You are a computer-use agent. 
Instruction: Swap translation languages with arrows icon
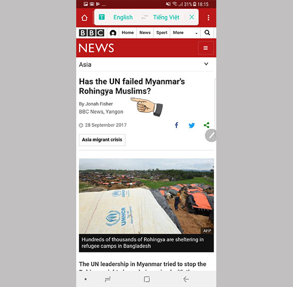[x=144, y=17]
